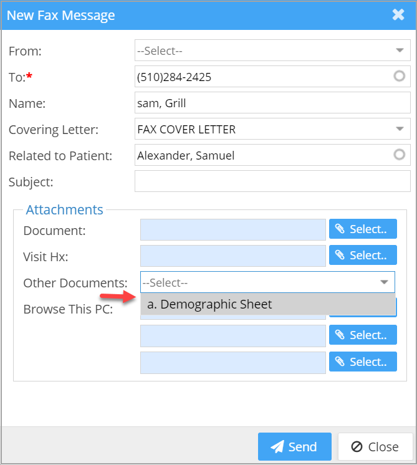Click the last Browse This PC file field
The image size is (417, 465).
coord(233,362)
